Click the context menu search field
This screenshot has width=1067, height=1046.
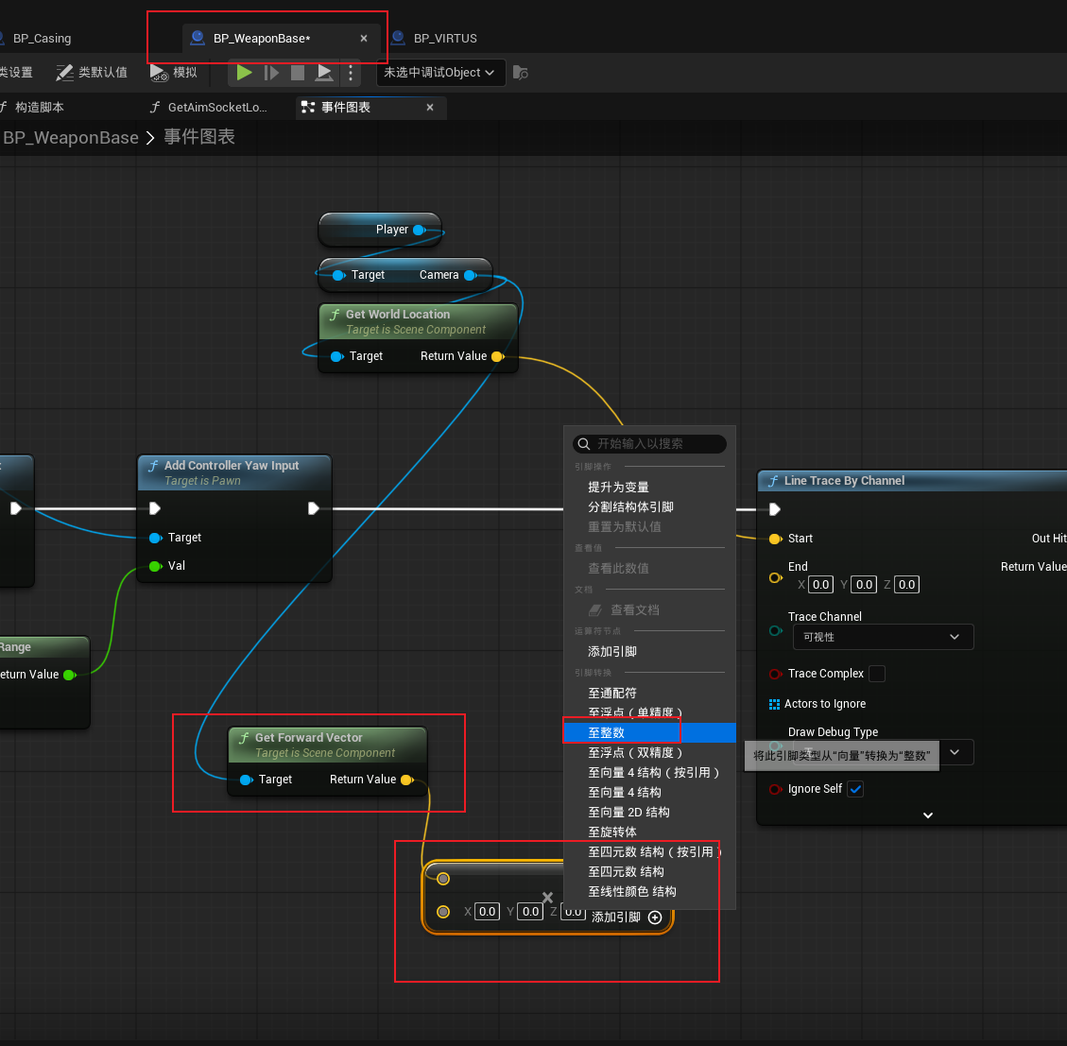click(650, 444)
